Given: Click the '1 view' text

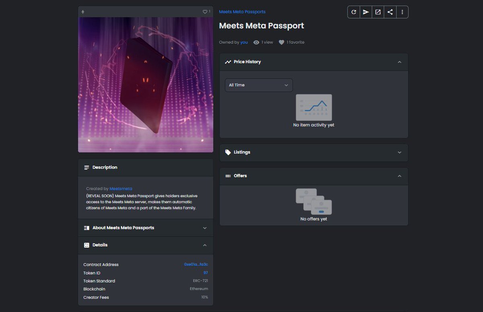Looking at the screenshot, I should click(267, 42).
